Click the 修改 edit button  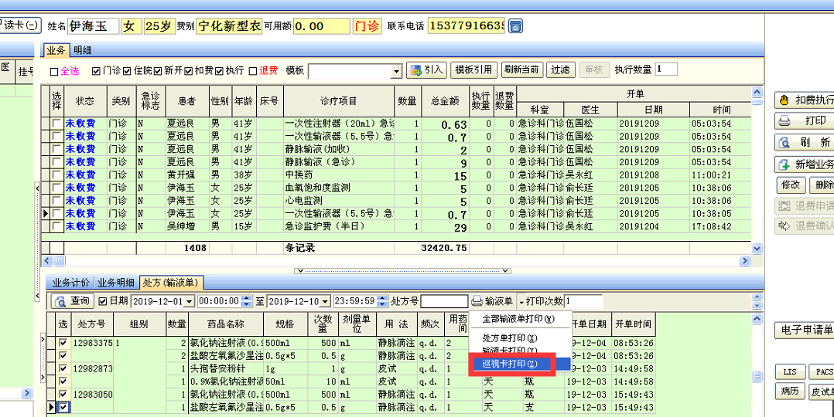click(x=791, y=185)
